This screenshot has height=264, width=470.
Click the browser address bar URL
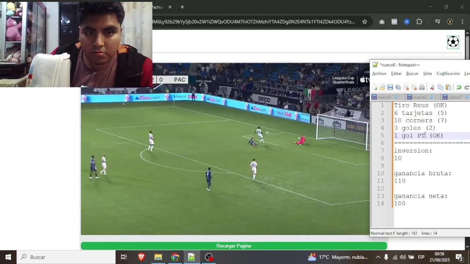click(254, 22)
